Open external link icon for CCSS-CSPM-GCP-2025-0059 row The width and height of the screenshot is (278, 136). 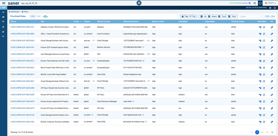click(x=264, y=34)
